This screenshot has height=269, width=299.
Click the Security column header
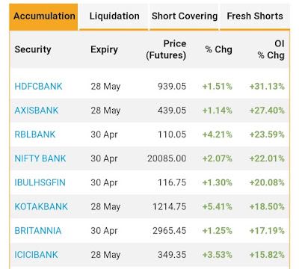click(x=33, y=49)
